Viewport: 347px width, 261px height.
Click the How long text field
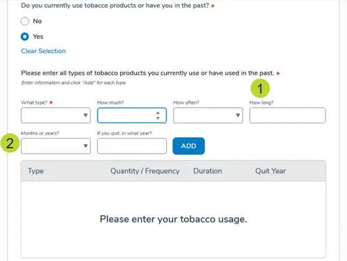click(x=287, y=115)
